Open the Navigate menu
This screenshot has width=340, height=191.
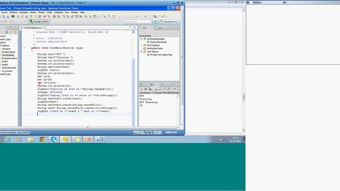click(x=23, y=12)
